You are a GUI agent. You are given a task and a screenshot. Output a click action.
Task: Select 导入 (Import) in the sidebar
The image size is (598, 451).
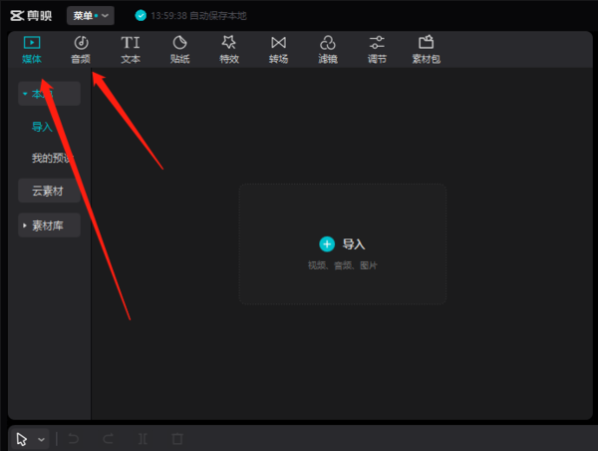(42, 127)
